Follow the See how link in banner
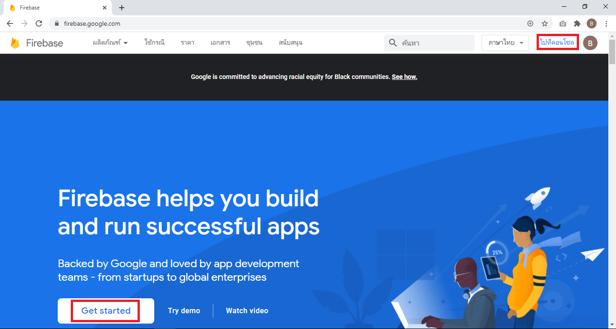Screen dimensions: 616x329 pos(405,77)
